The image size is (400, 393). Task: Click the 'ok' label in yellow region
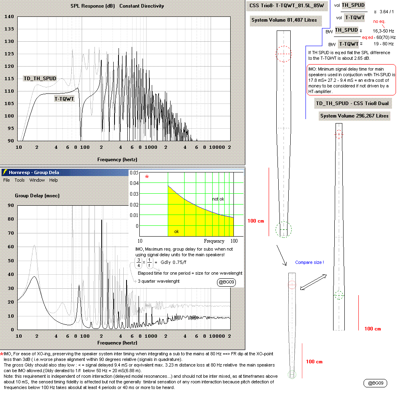(x=177, y=231)
